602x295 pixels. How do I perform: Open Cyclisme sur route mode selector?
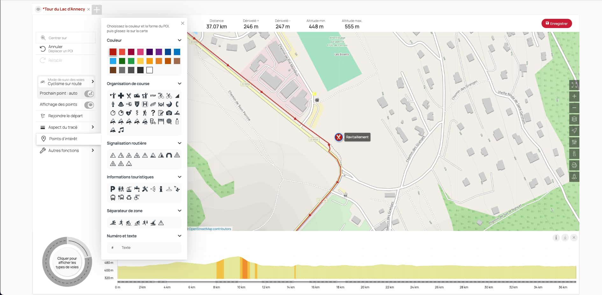pyautogui.click(x=67, y=82)
